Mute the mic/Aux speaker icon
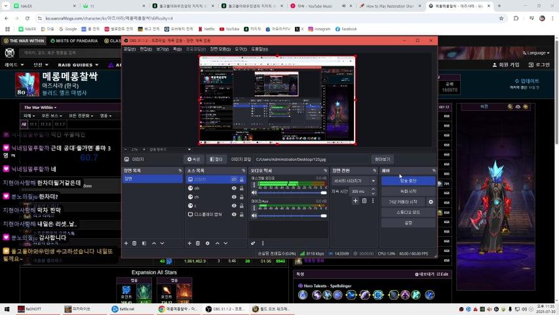 coord(254,215)
